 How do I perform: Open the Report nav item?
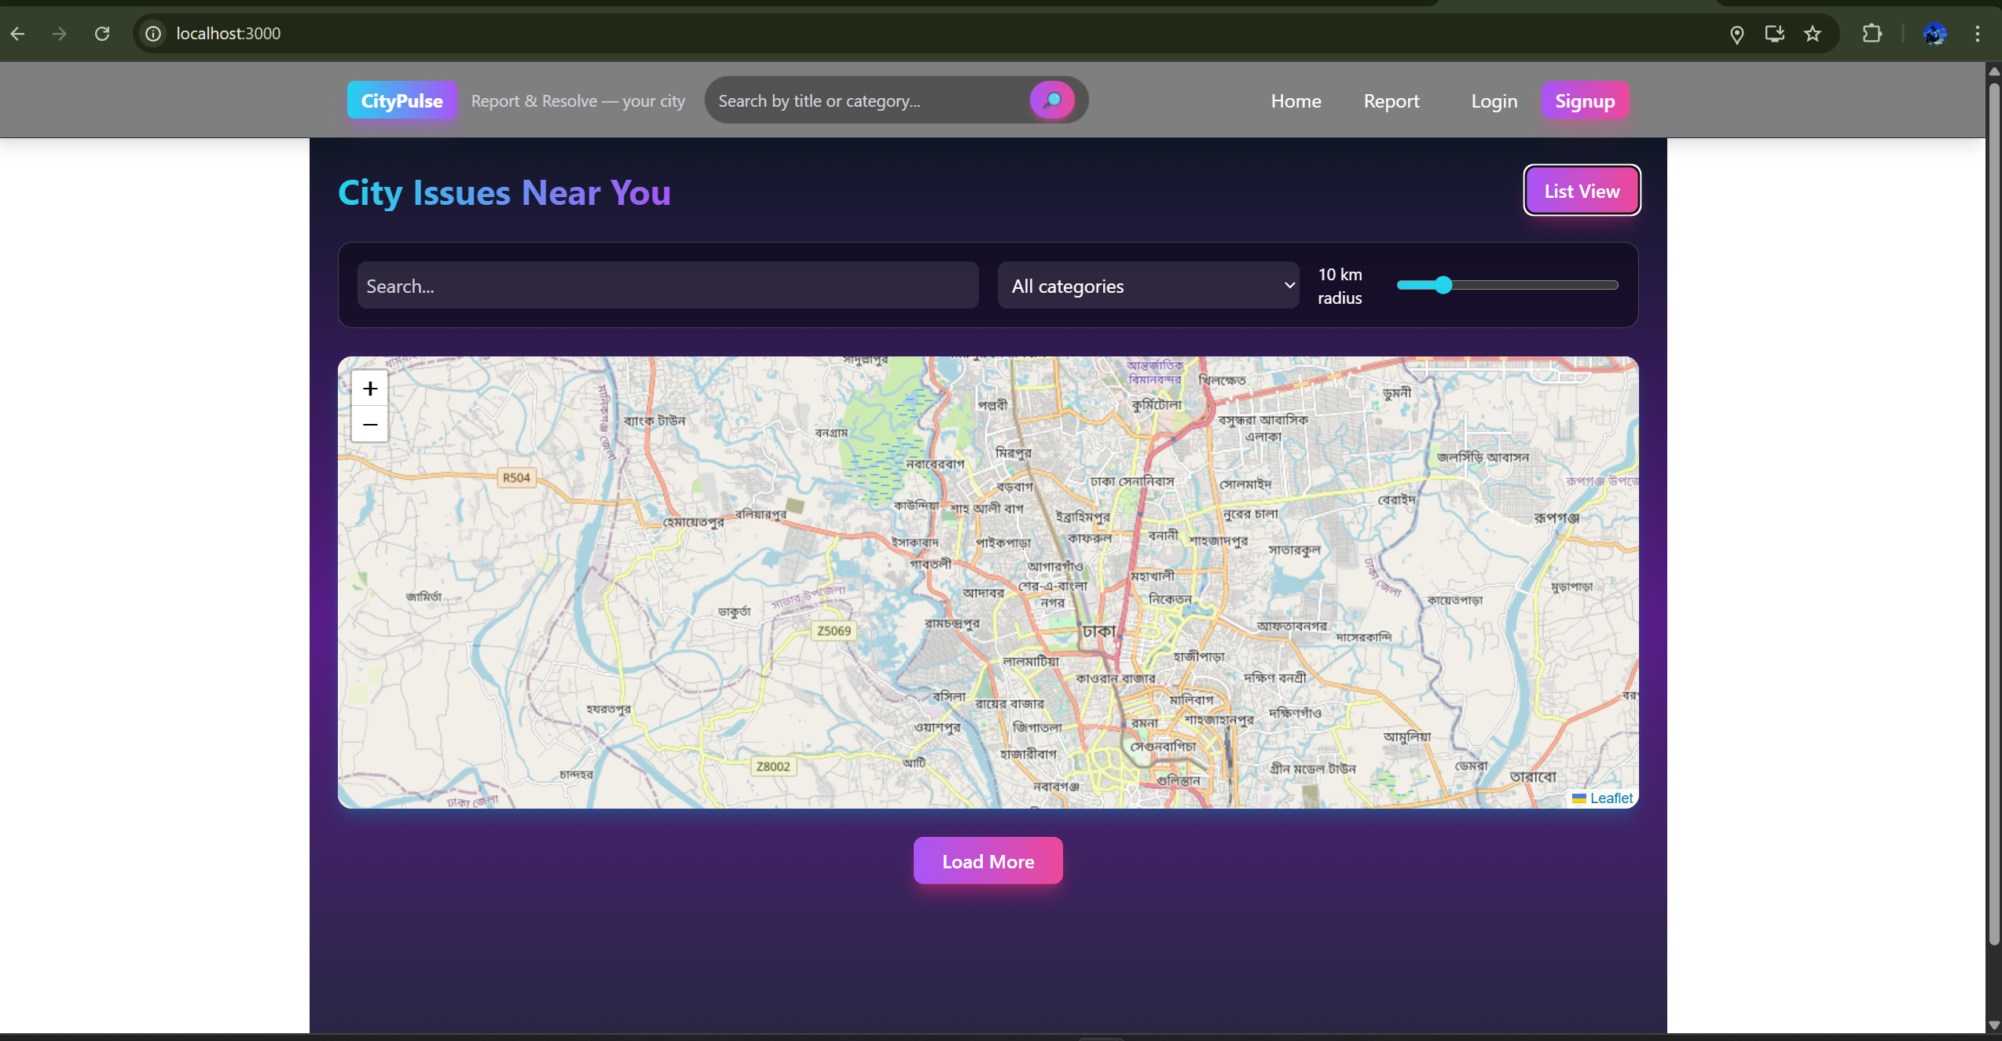pos(1391,101)
